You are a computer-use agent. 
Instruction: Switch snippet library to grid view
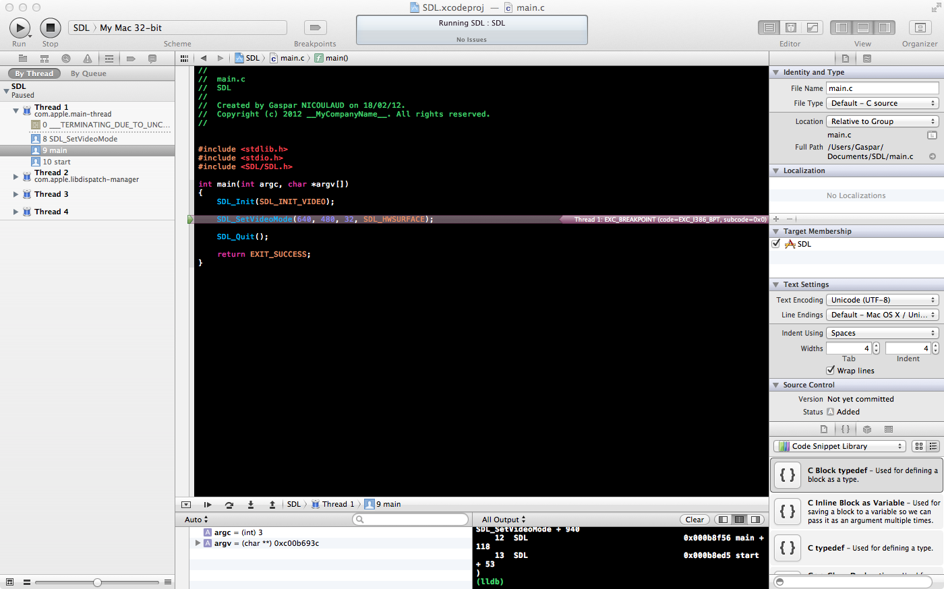point(920,445)
